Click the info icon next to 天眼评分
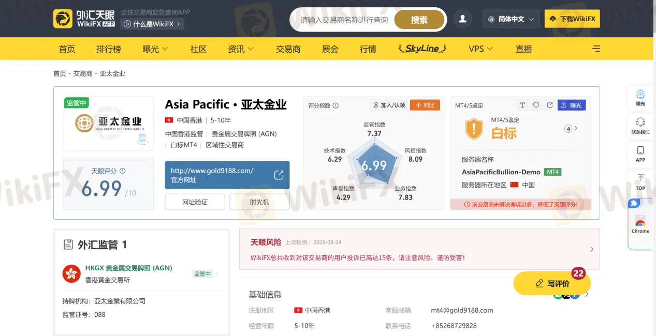656x336 pixels. pyautogui.click(x=123, y=171)
